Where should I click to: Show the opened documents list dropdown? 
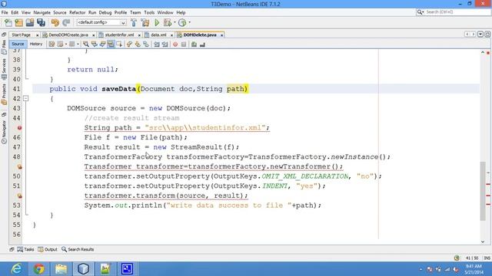point(480,34)
